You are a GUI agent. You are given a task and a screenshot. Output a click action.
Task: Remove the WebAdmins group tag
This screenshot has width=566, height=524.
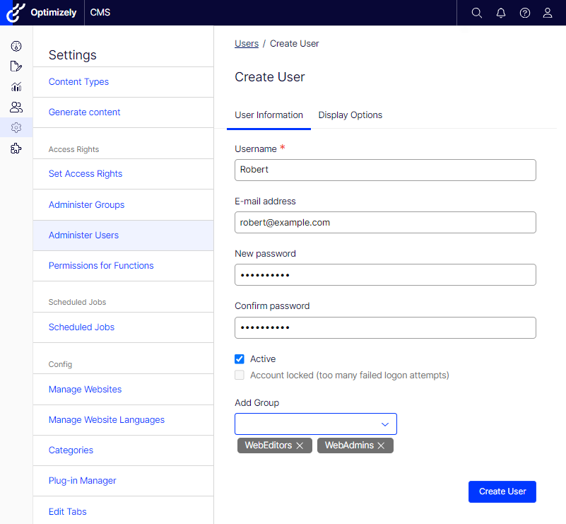coord(381,446)
